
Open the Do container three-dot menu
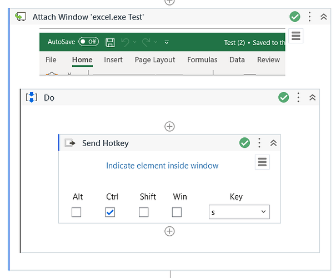[298, 97]
